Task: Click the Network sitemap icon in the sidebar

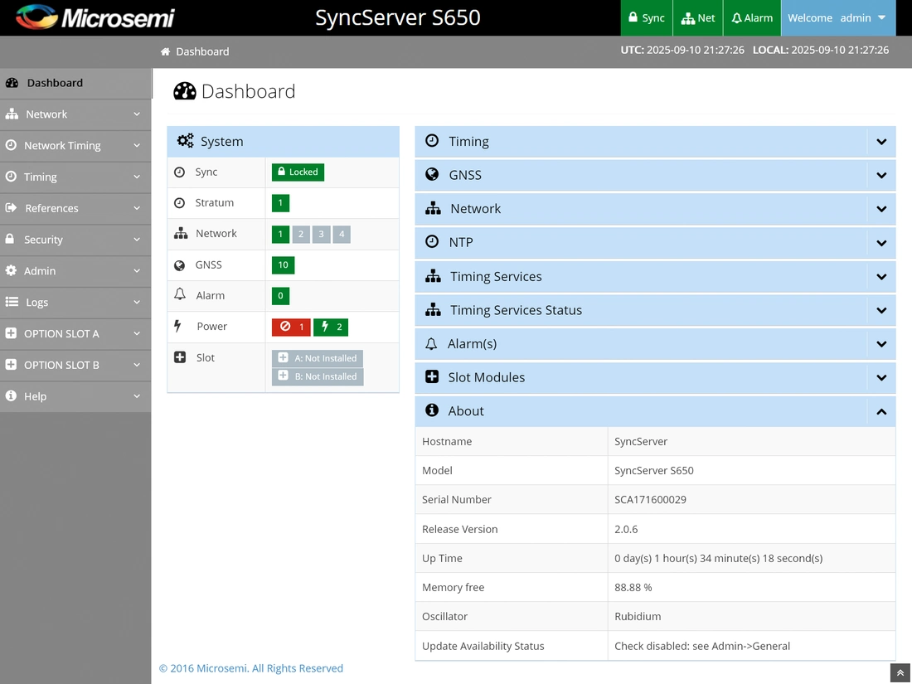Action: (x=12, y=114)
